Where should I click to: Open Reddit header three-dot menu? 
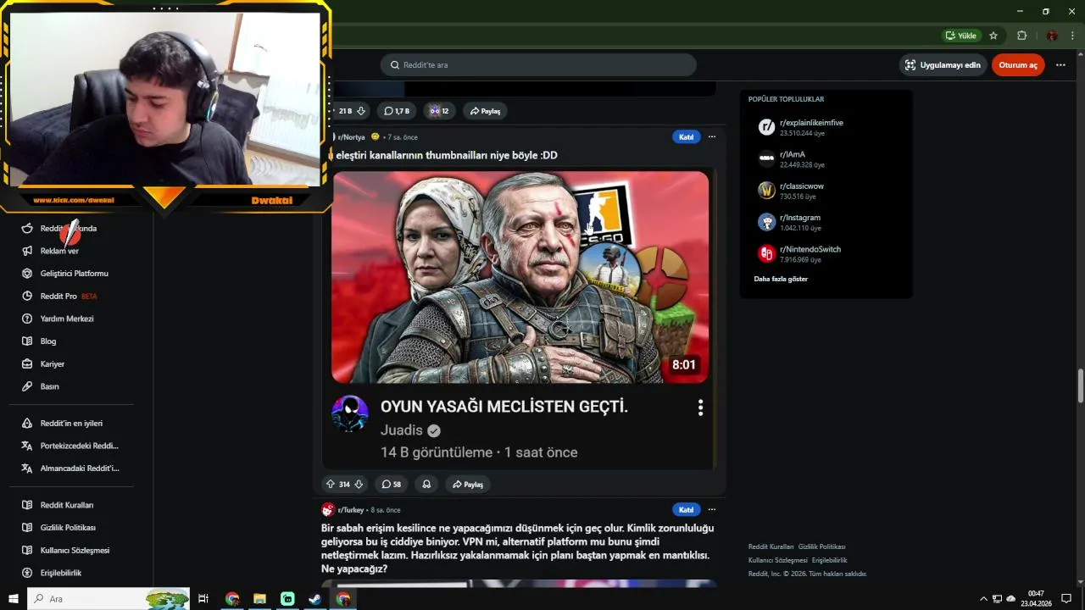(1060, 65)
